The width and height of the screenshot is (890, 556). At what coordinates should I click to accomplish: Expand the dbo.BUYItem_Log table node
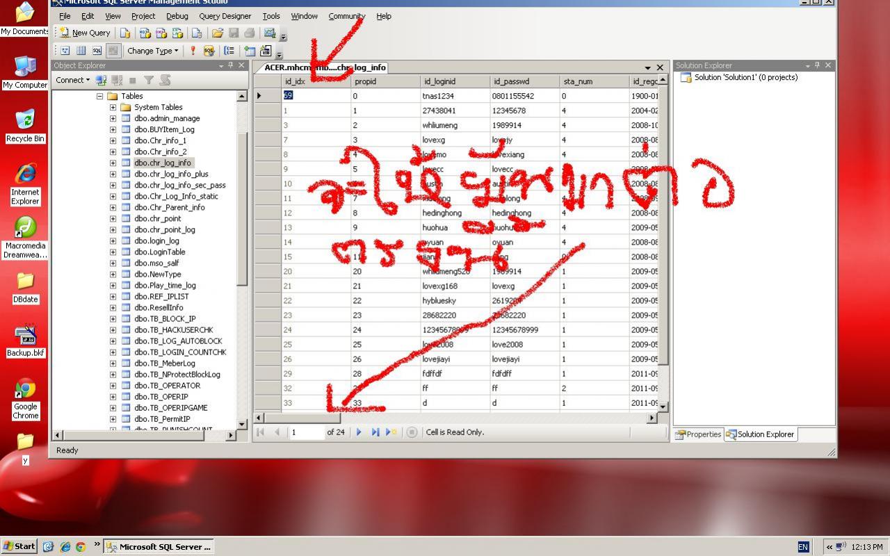point(113,129)
